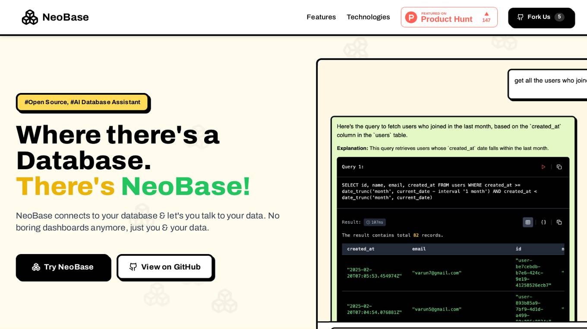Click the NeoBase cube logo icon

pyautogui.click(x=30, y=17)
